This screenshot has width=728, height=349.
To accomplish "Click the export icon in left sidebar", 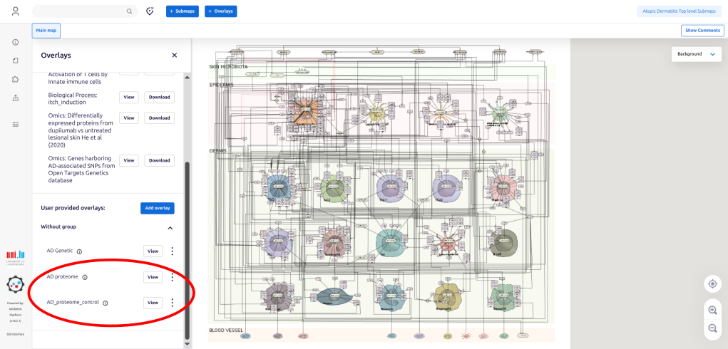I will 16,98.
